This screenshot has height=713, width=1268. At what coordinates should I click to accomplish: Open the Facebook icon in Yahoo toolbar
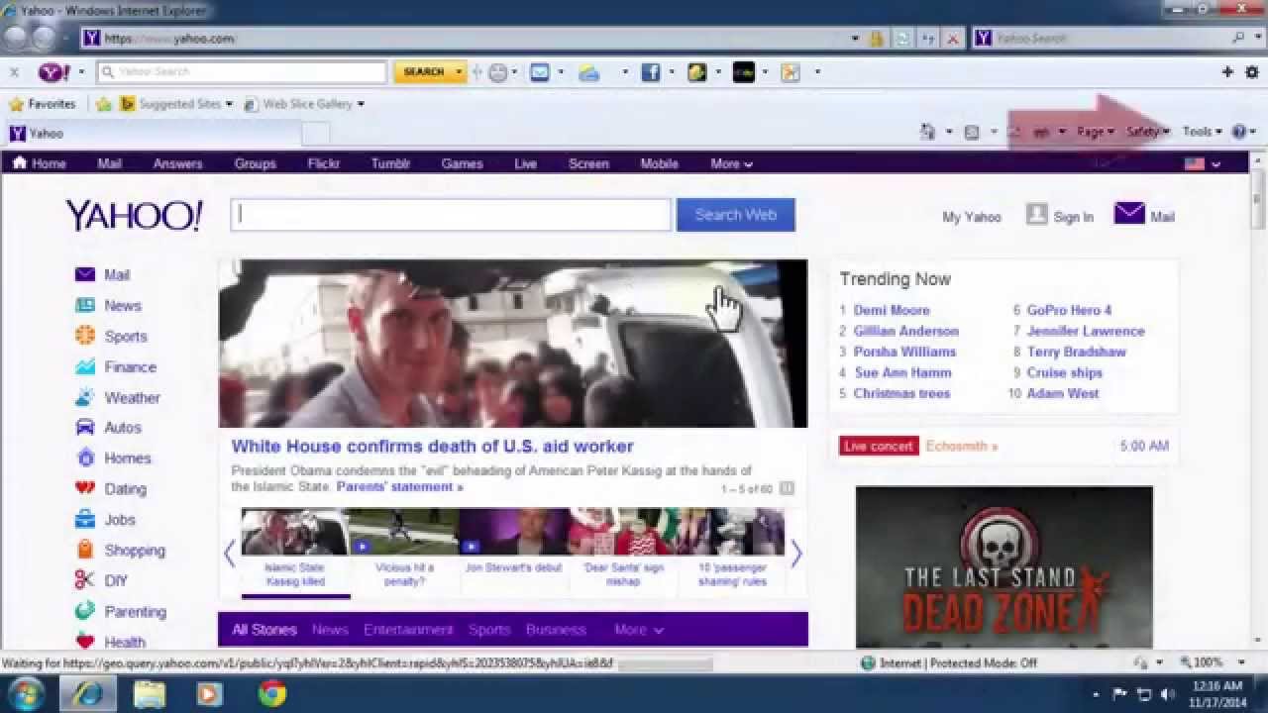tap(651, 72)
